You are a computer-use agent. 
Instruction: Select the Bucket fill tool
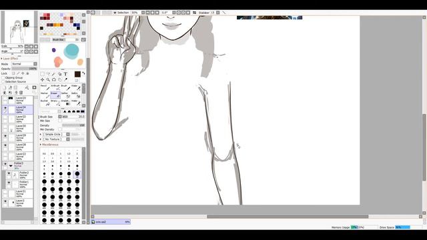pos(45,103)
